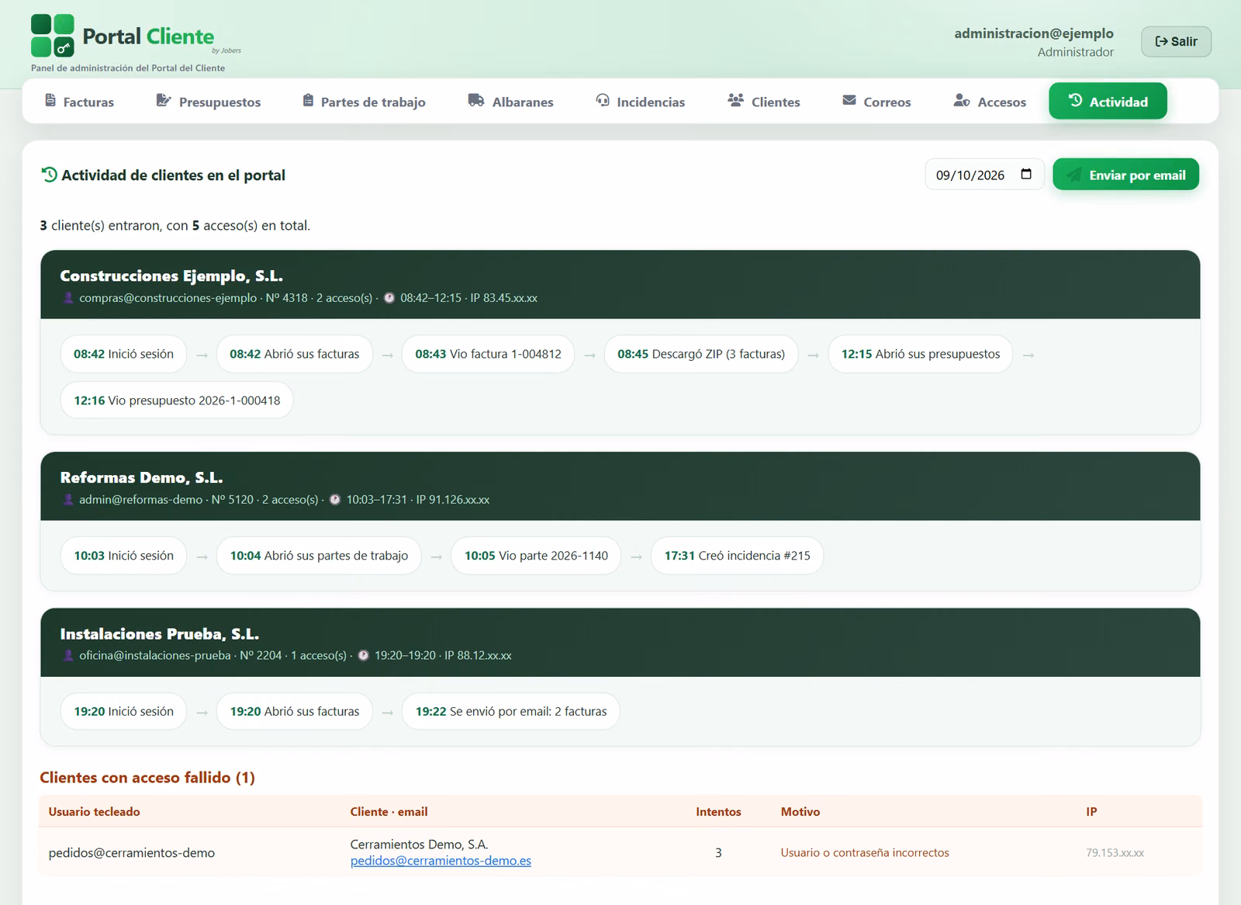
Task: Click the Correos envelope icon
Action: (849, 101)
